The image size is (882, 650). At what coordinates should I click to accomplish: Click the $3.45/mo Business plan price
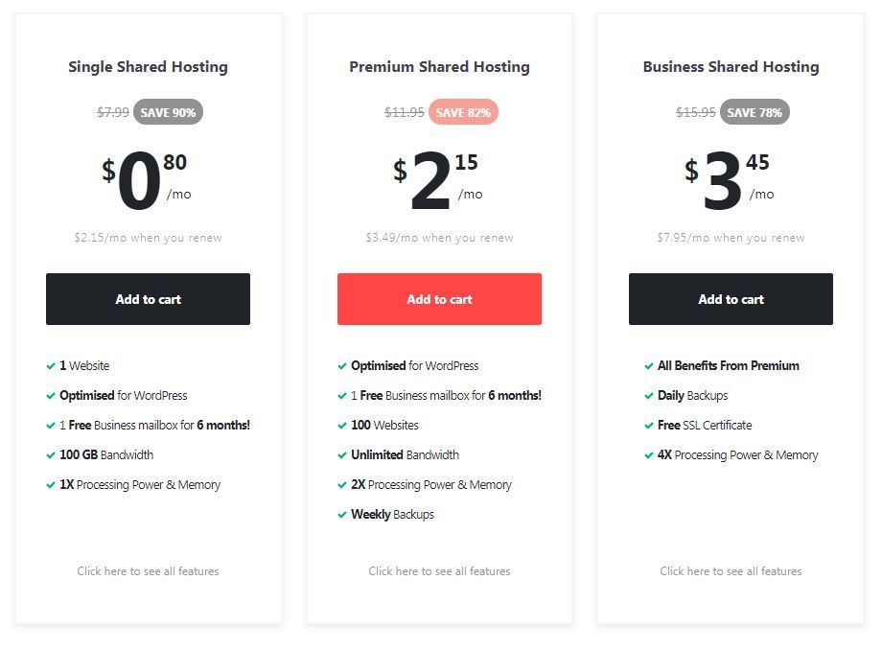tap(730, 181)
